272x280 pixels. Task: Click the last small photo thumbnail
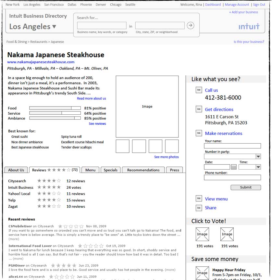(172, 146)
